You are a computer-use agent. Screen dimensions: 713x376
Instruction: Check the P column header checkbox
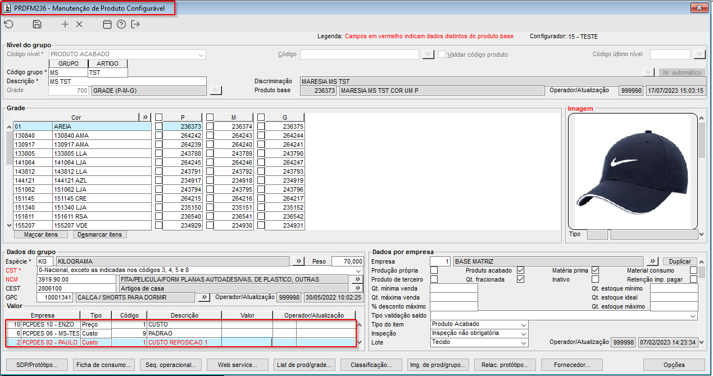click(159, 117)
